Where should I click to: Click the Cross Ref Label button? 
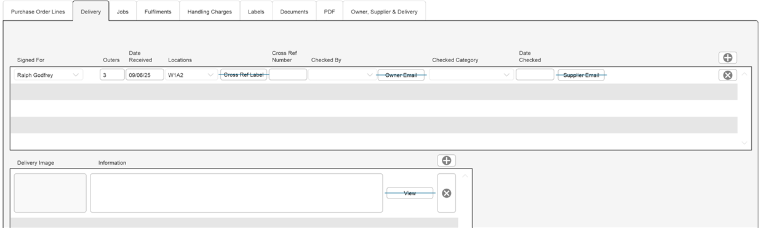tap(244, 75)
